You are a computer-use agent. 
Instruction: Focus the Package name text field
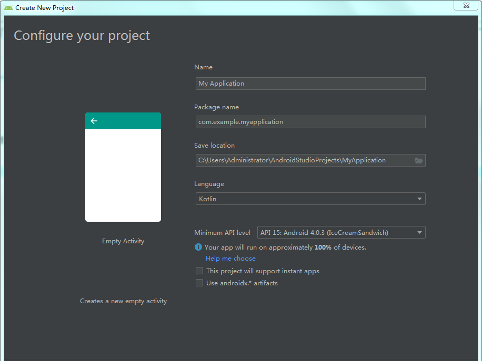click(309, 122)
